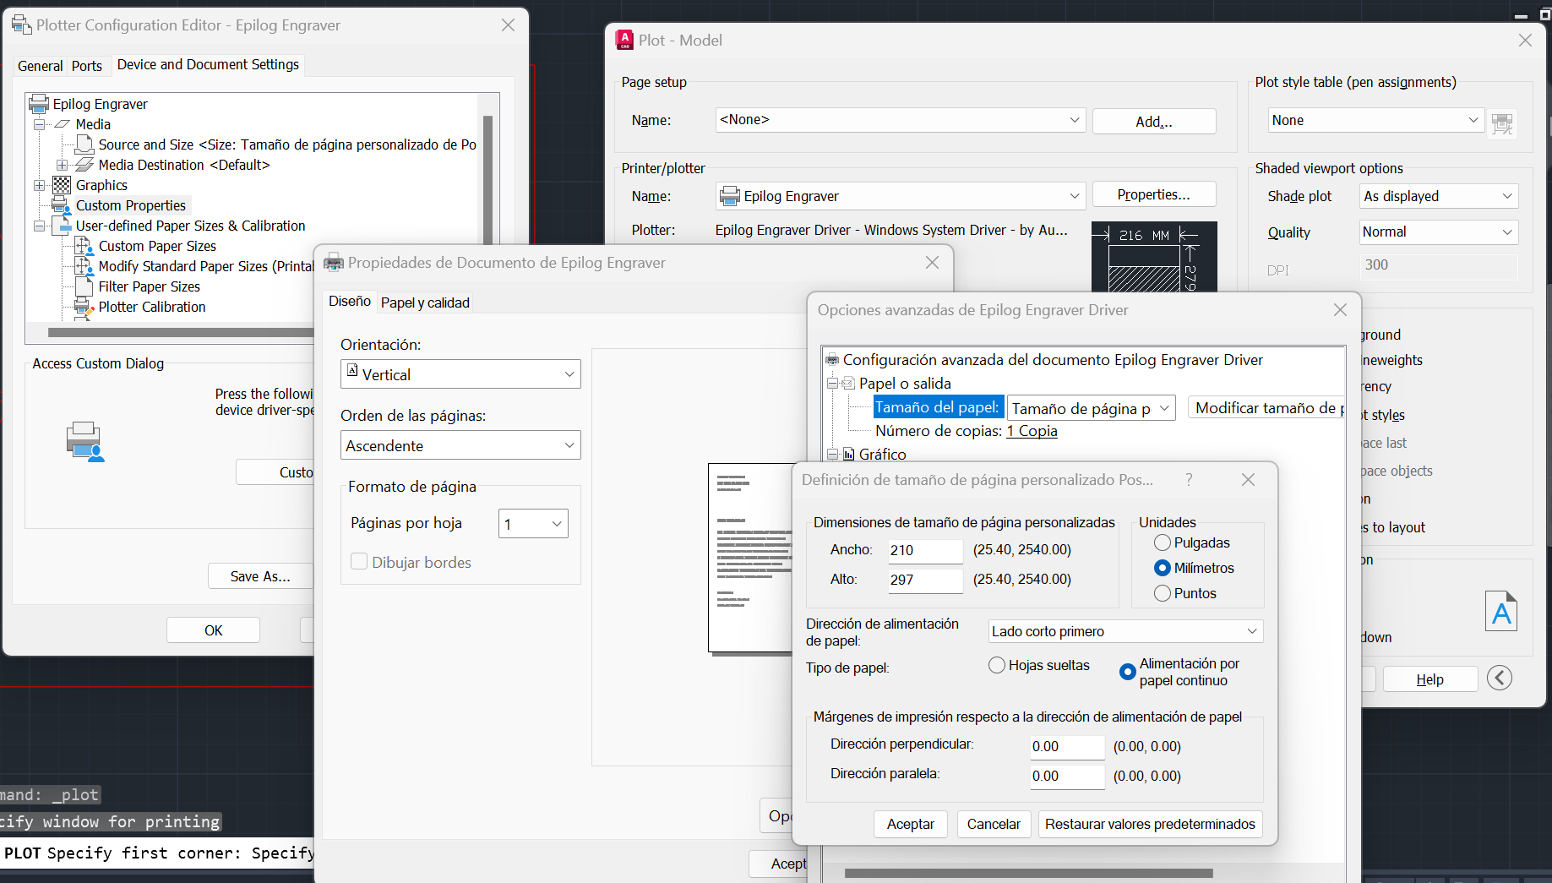
Task: Collapse the Media tree node
Action: [39, 124]
